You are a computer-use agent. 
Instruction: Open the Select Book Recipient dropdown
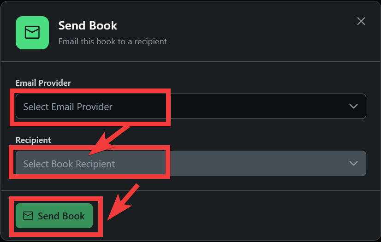(x=190, y=164)
